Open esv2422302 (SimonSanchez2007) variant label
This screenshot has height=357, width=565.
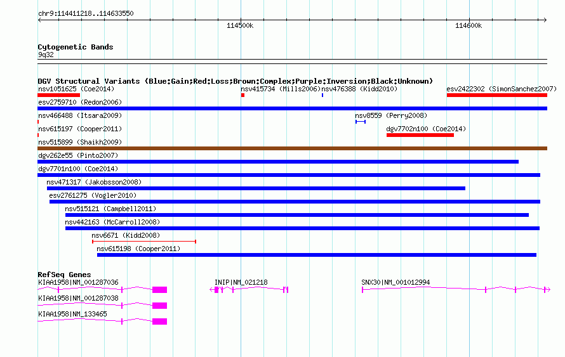click(x=502, y=89)
